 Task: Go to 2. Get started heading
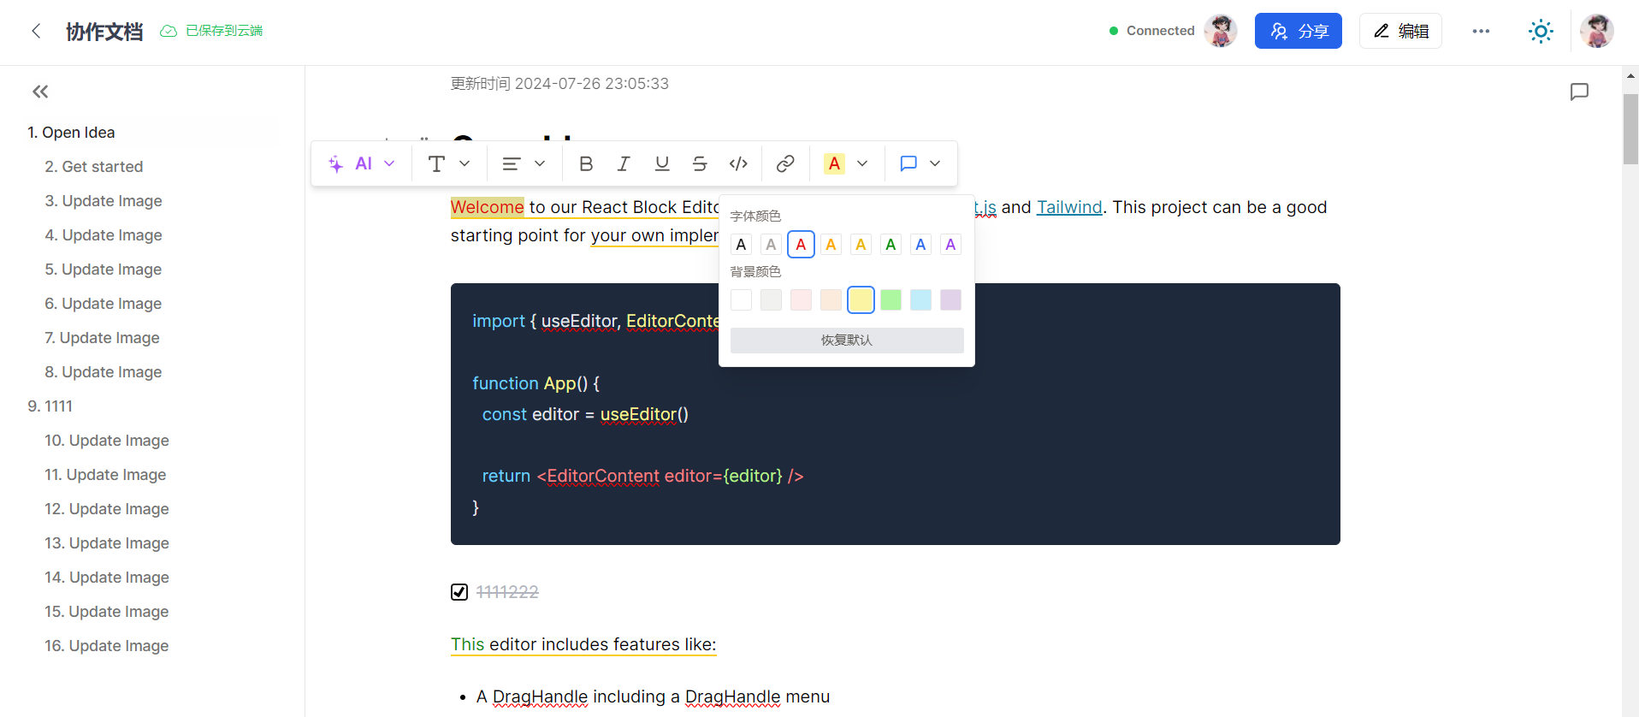click(93, 167)
